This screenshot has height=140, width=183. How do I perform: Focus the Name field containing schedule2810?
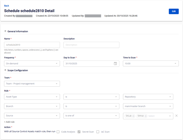coord(32,45)
